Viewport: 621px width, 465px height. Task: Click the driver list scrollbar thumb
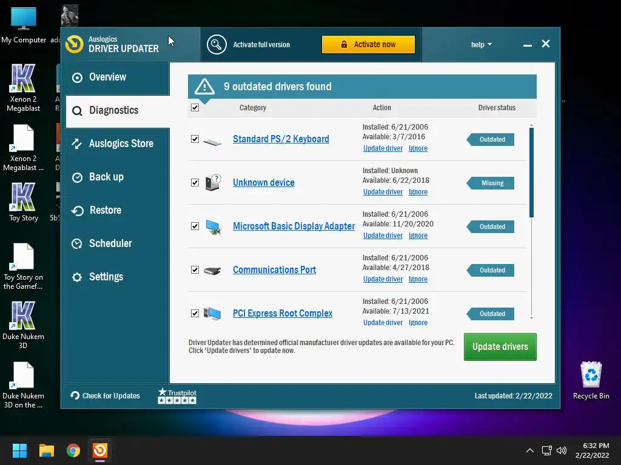(x=531, y=173)
